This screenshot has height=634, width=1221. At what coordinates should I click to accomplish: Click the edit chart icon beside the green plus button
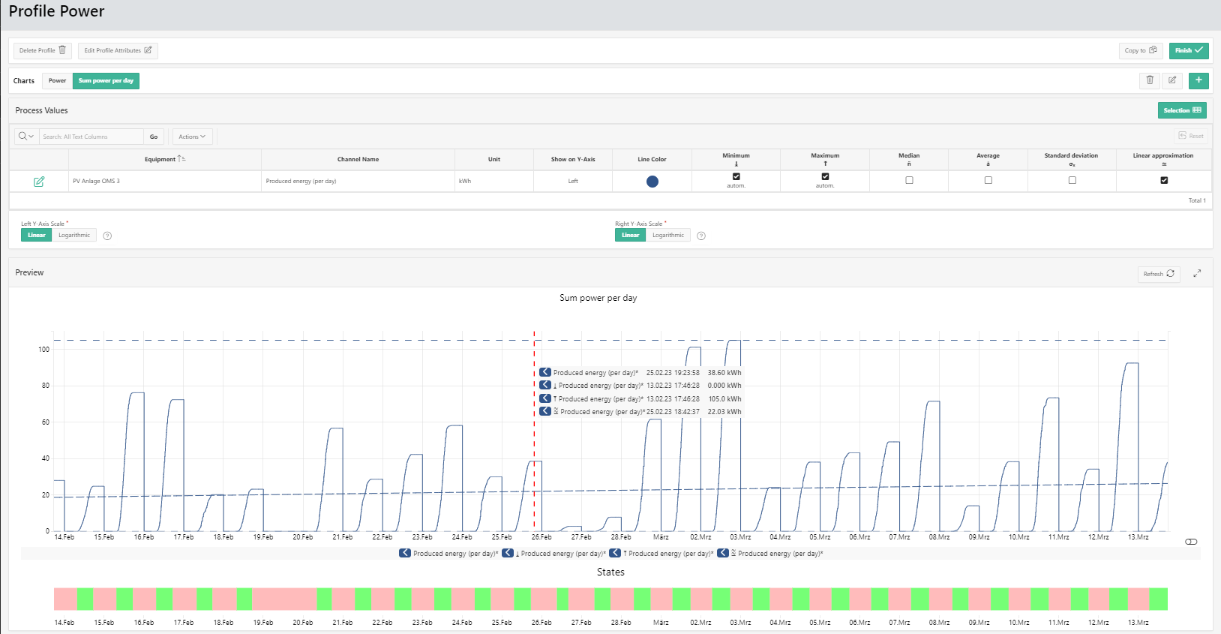coord(1172,80)
